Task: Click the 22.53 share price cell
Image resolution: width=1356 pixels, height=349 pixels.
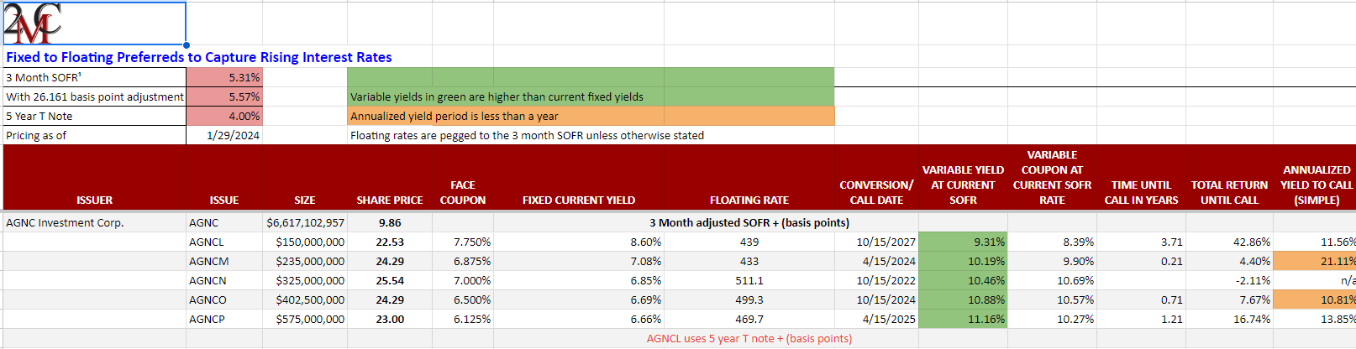Action: (x=390, y=242)
